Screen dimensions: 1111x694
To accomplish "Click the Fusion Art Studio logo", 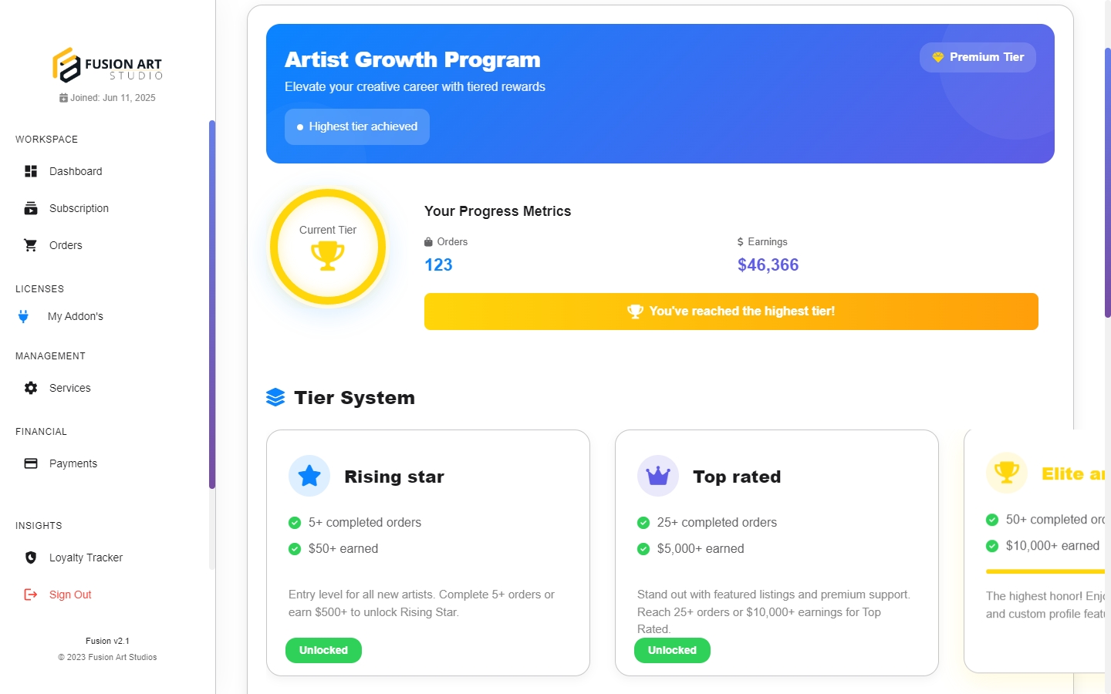I will pyautogui.click(x=107, y=65).
